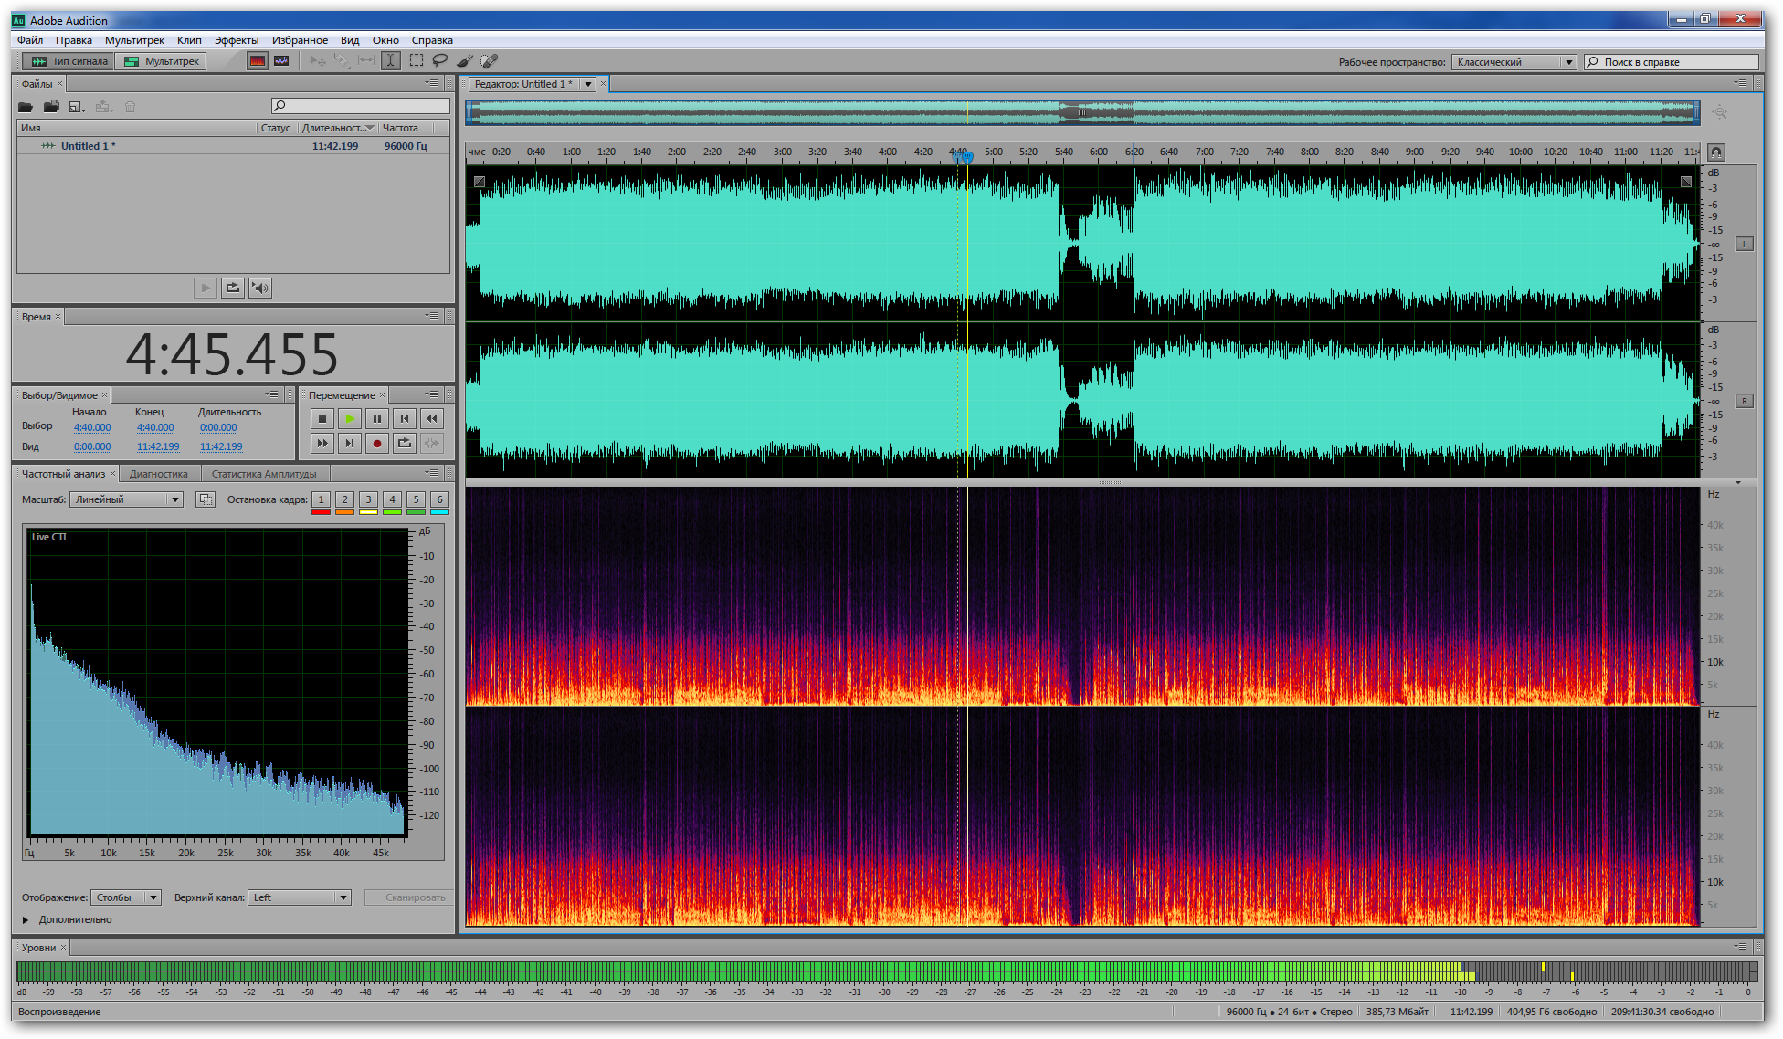Open the Эффекты menu
The image size is (1783, 1039).
[x=236, y=40]
